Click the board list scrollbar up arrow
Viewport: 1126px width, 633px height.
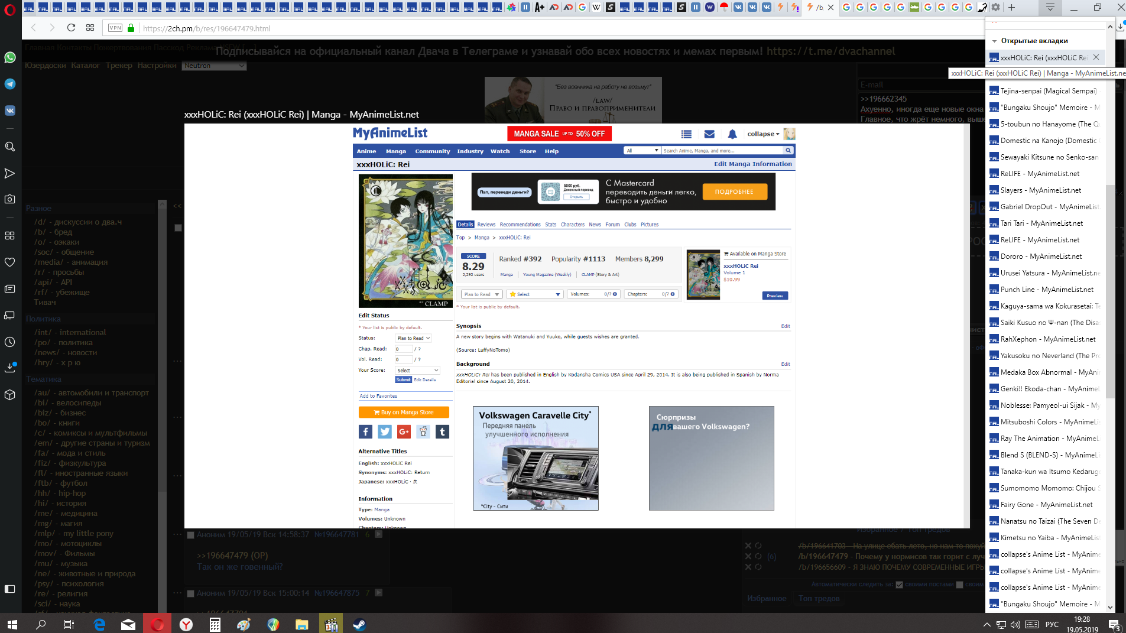[162, 205]
